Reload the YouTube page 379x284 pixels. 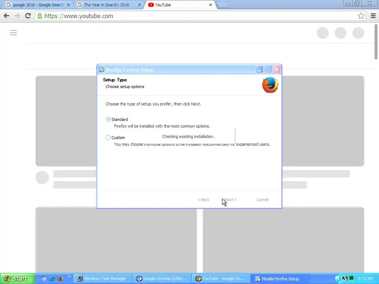point(28,16)
